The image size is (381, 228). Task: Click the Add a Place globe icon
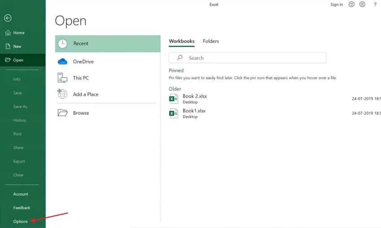click(62, 94)
